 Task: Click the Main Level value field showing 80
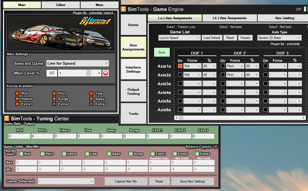(x=52, y=73)
